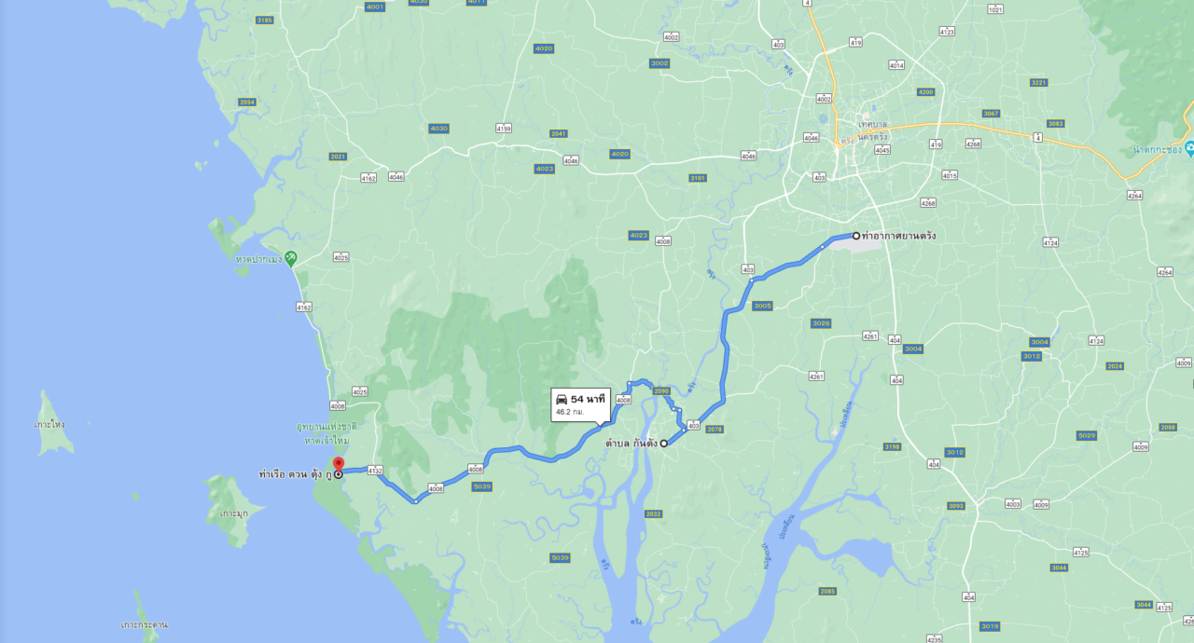Click the 2032 highway shield
Viewport: 1194px width, 643px height.
653,513
